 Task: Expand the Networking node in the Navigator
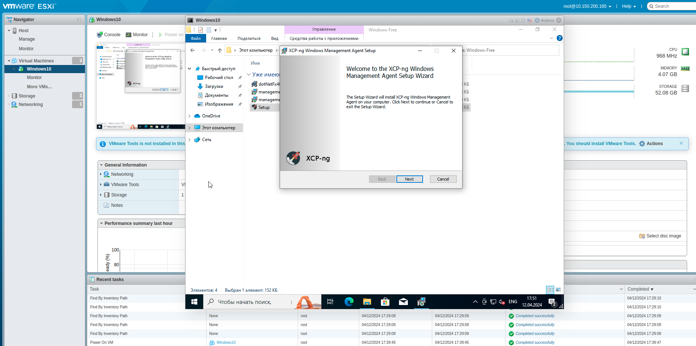[x=9, y=105]
